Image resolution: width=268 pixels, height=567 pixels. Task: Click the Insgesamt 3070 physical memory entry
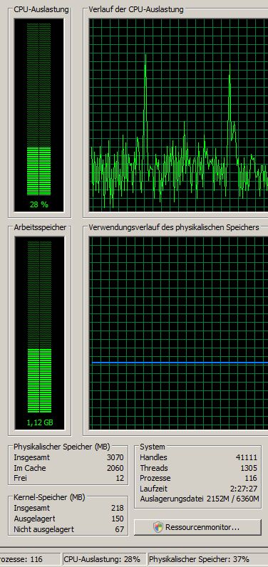point(68,457)
